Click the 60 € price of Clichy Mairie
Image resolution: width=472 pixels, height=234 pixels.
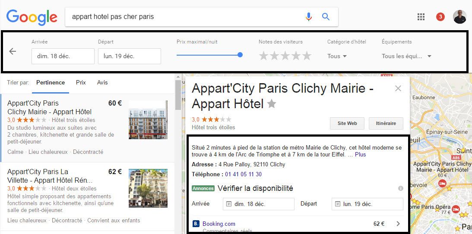(115, 103)
